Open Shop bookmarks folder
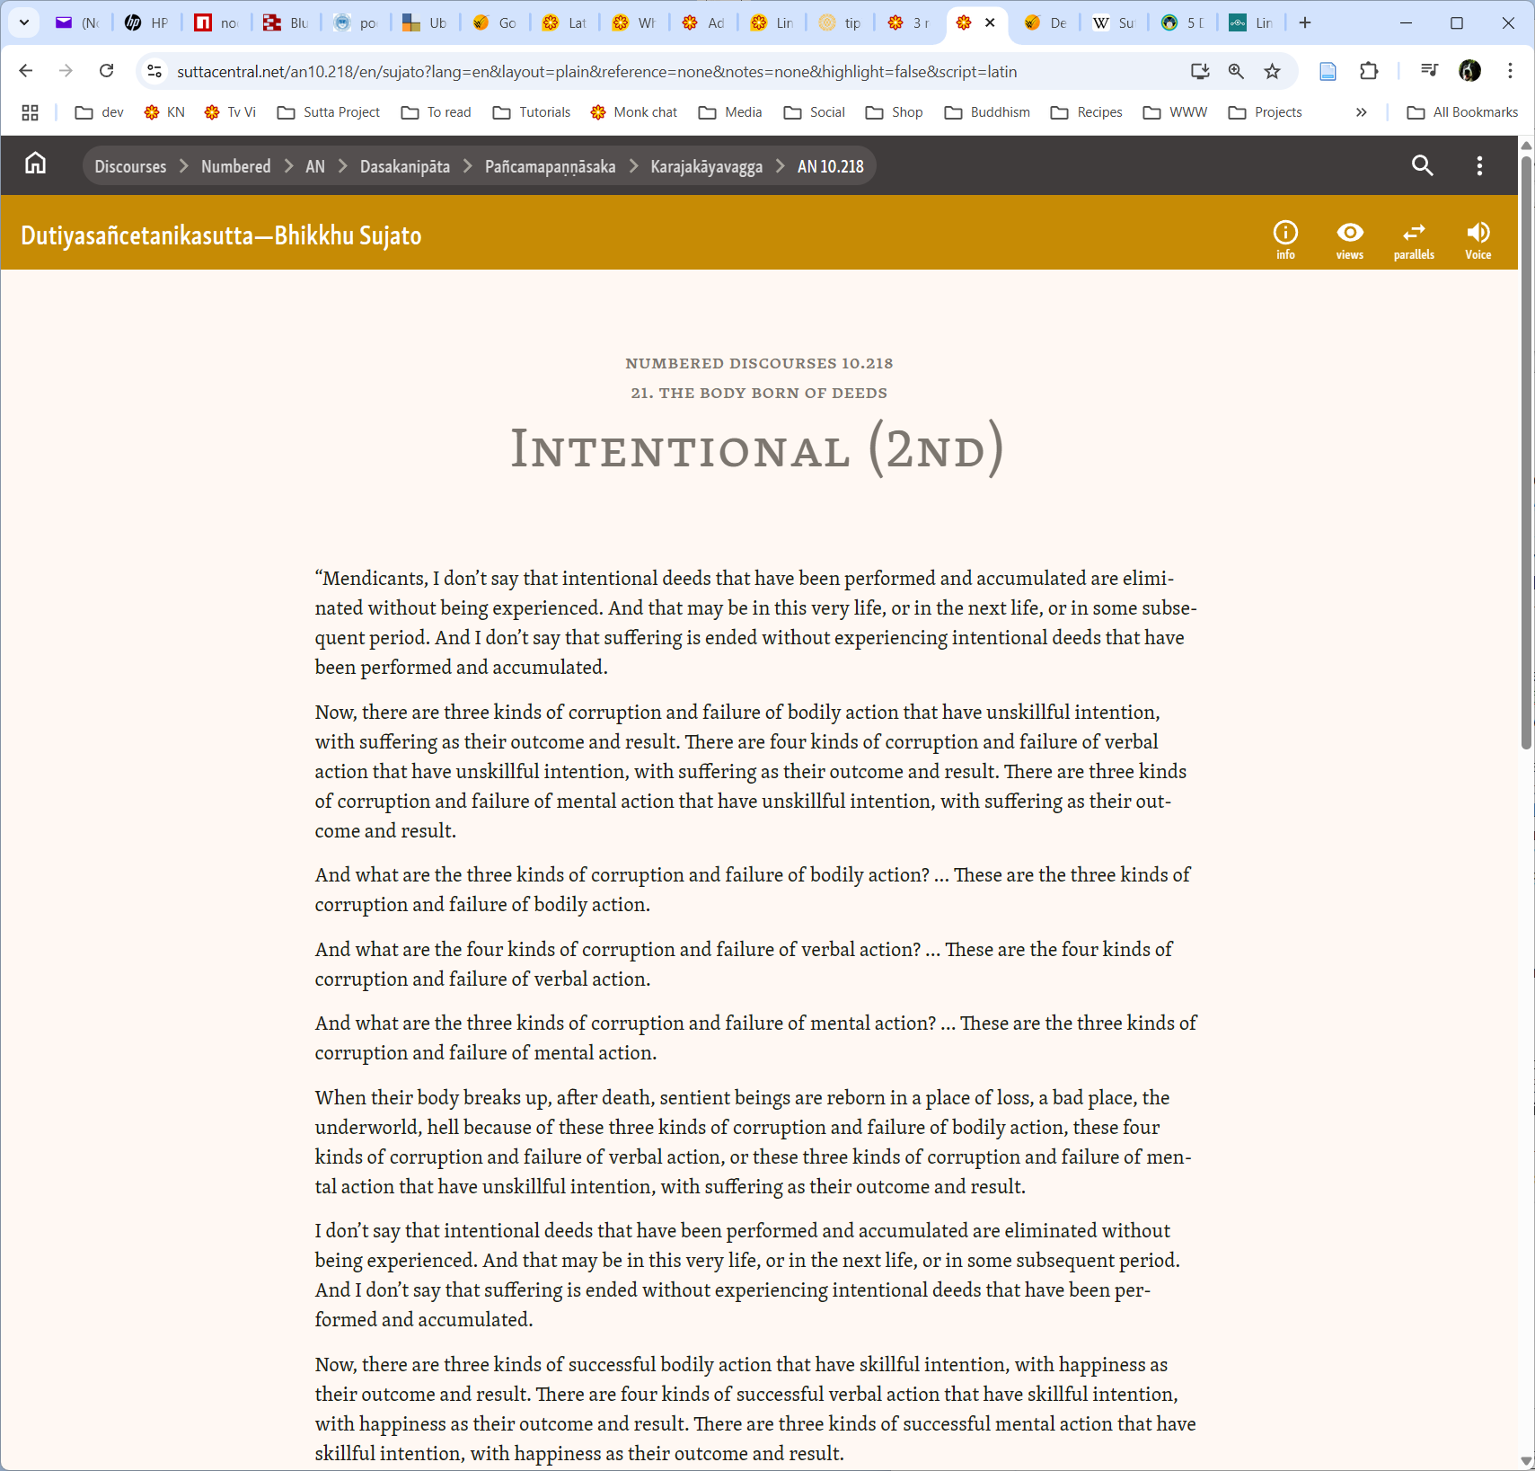Viewport: 1535px width, 1471px height. [x=895, y=112]
